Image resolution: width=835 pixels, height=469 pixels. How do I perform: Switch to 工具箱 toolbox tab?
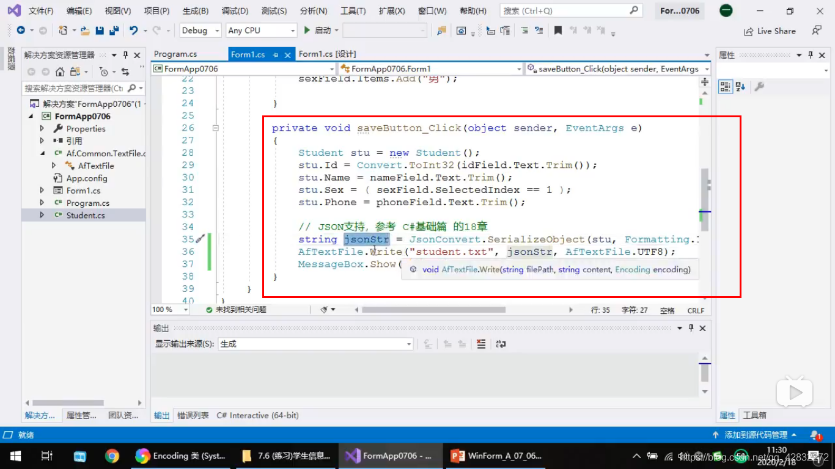point(754,415)
